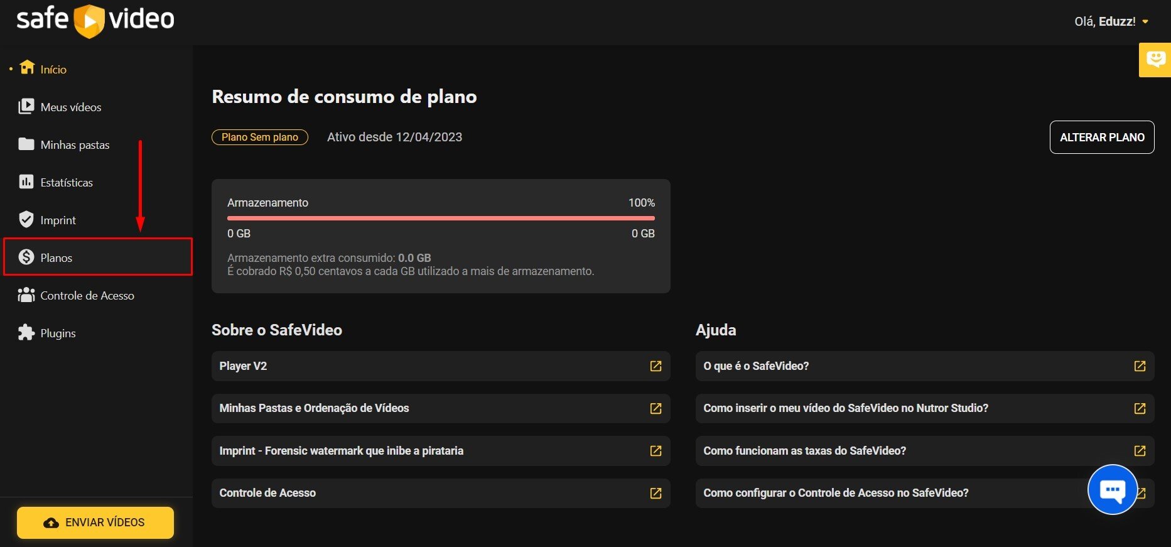This screenshot has height=547, width=1171.
Task: Open the yellow feedback smiley widget
Action: coord(1155,60)
